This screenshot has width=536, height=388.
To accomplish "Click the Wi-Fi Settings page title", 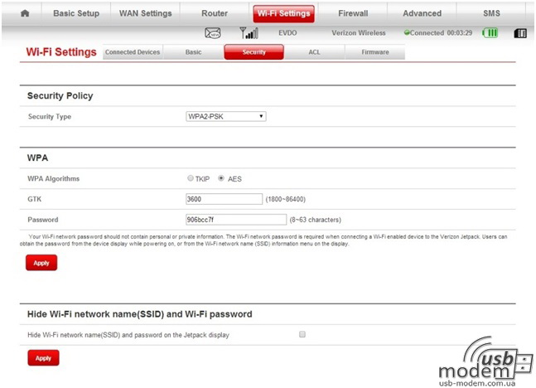I will [61, 52].
